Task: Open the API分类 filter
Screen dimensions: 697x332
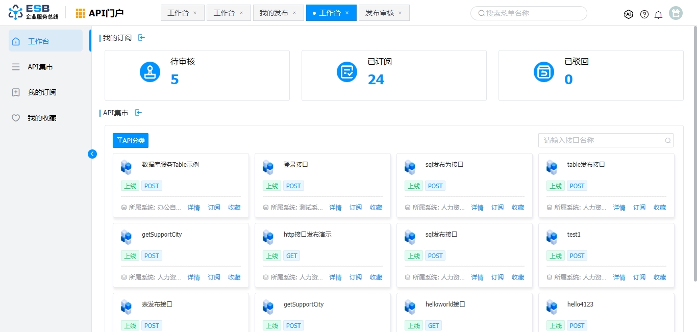Action: tap(131, 140)
